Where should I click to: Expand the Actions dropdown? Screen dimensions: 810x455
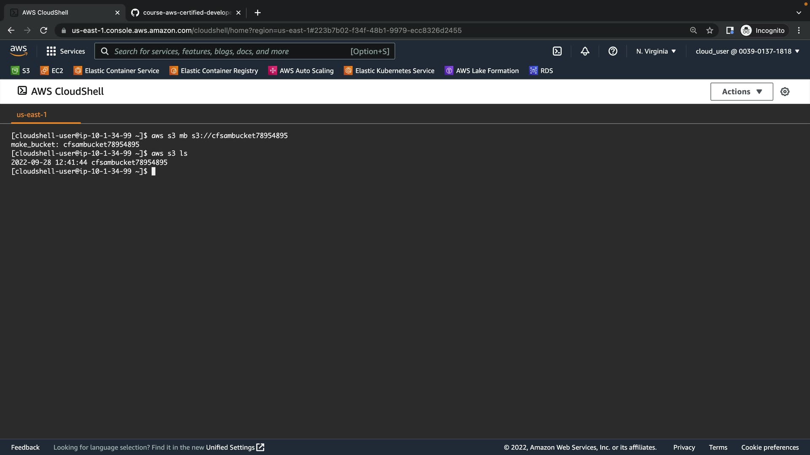coord(741,91)
